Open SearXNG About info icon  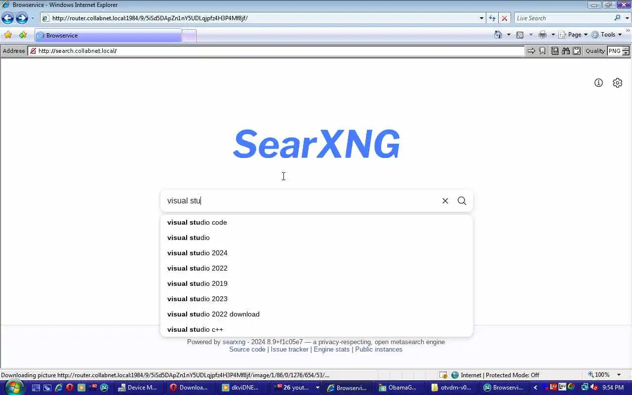(598, 83)
